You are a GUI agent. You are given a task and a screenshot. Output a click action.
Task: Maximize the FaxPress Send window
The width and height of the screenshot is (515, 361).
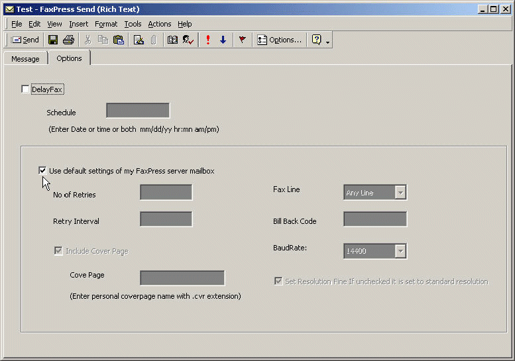click(x=493, y=9)
